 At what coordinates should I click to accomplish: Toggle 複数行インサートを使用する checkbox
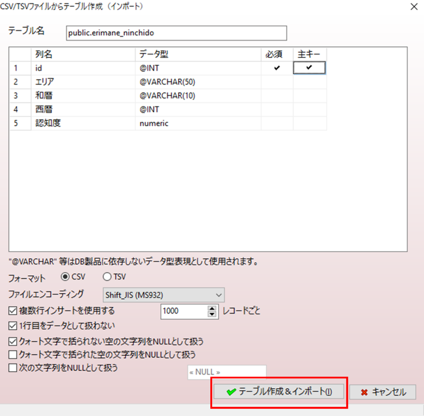click(13, 311)
